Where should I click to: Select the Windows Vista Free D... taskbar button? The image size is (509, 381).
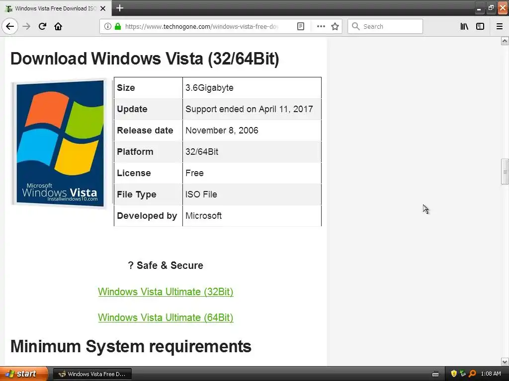(92, 374)
